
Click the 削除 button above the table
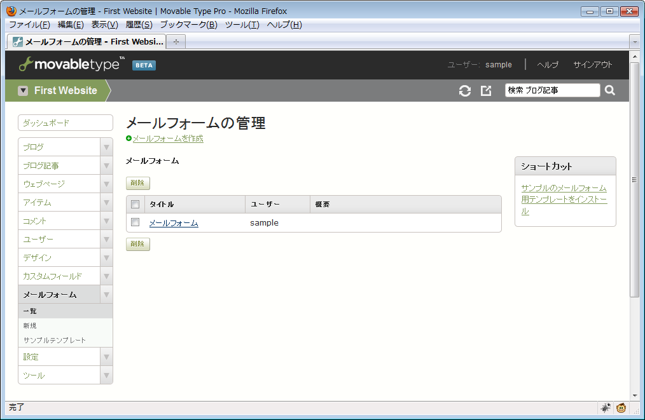(137, 183)
